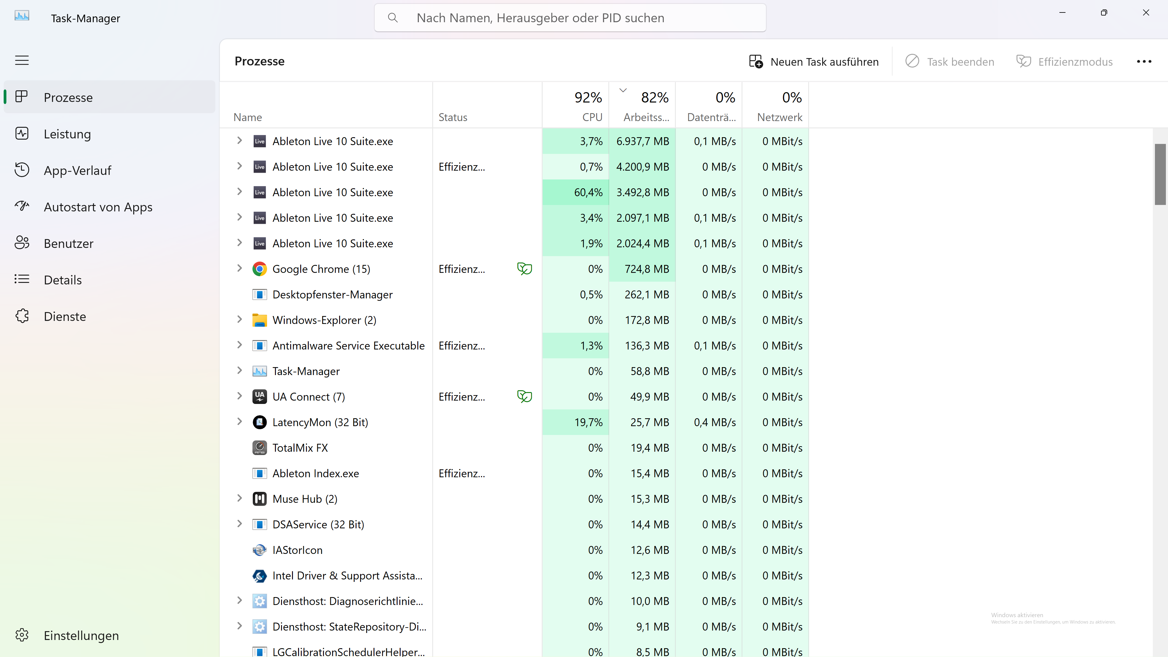1168x657 pixels.
Task: Click the Muse Hub app icon
Action: [x=259, y=499]
